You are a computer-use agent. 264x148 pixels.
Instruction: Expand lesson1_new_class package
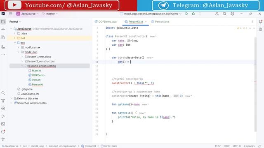[x=22, y=57]
